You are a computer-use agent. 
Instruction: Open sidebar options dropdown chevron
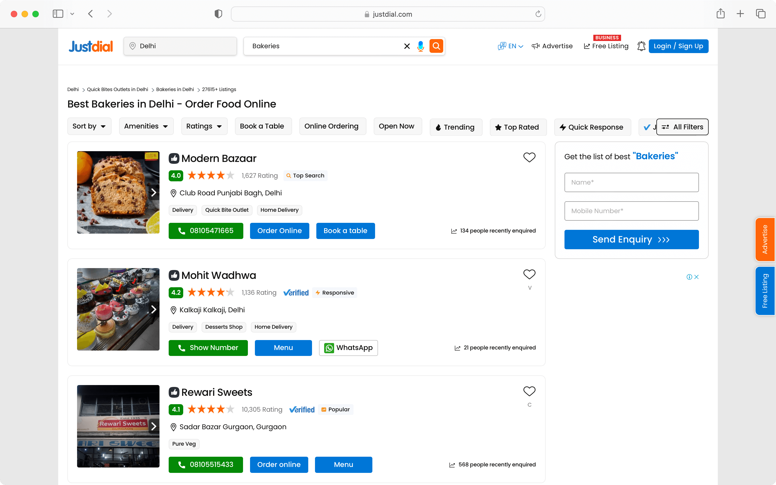tap(72, 14)
